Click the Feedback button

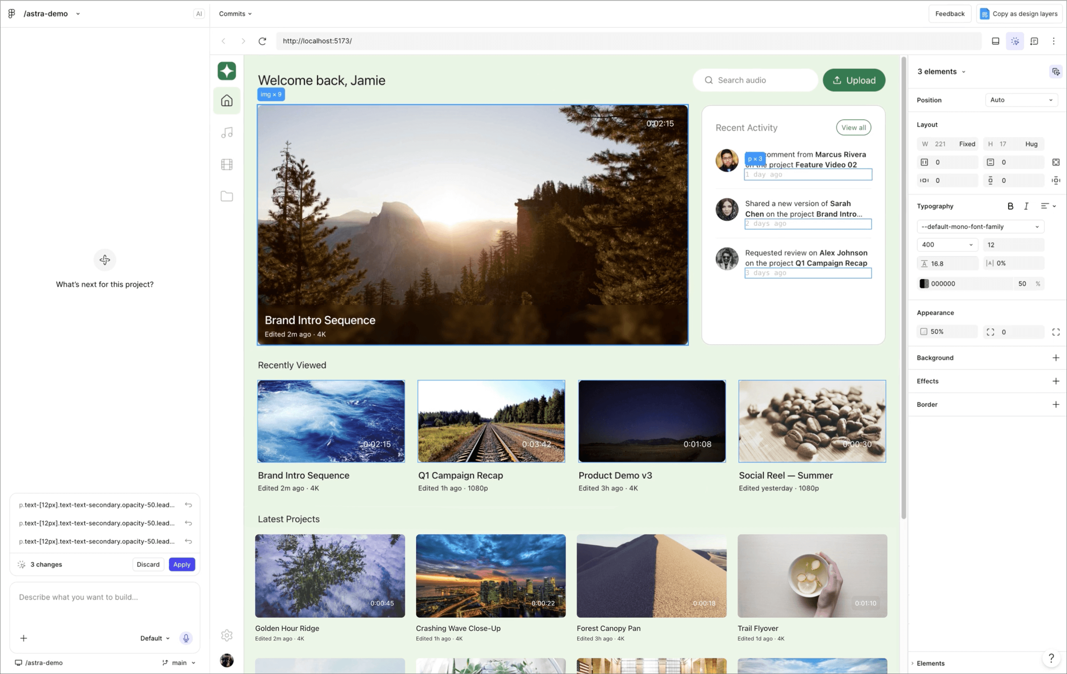click(950, 14)
